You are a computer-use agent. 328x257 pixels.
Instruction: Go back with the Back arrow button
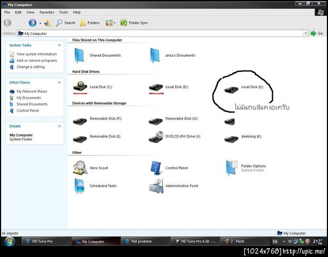tap(8, 22)
